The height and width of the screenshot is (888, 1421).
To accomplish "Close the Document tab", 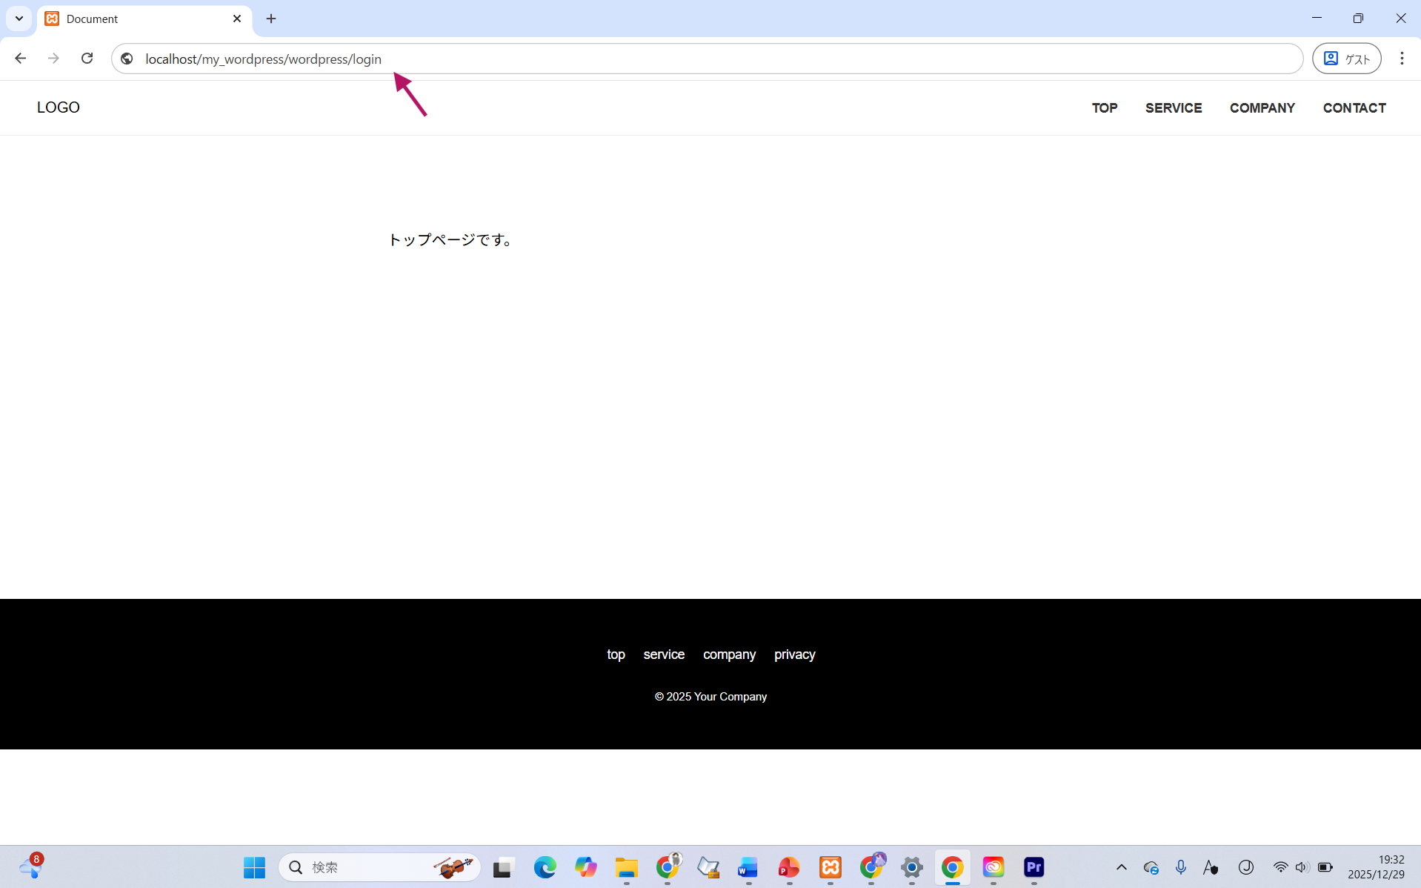I will click(x=237, y=19).
